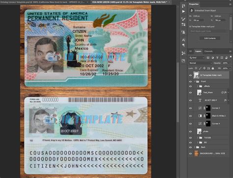Screen dimensions: 233x178
Task: Click the Y position field in Properties
Action: coord(220,20)
